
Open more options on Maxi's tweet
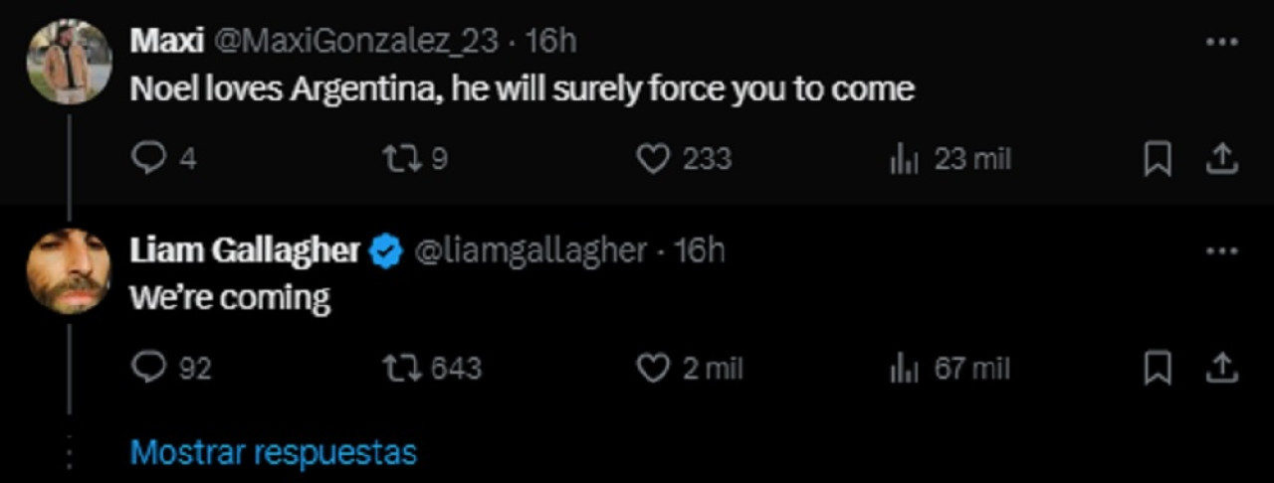point(1221,43)
